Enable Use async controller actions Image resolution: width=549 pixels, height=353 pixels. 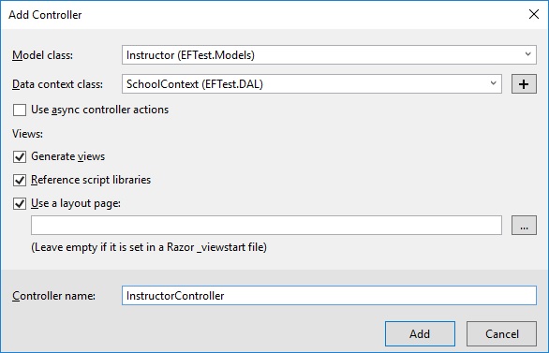coord(20,110)
